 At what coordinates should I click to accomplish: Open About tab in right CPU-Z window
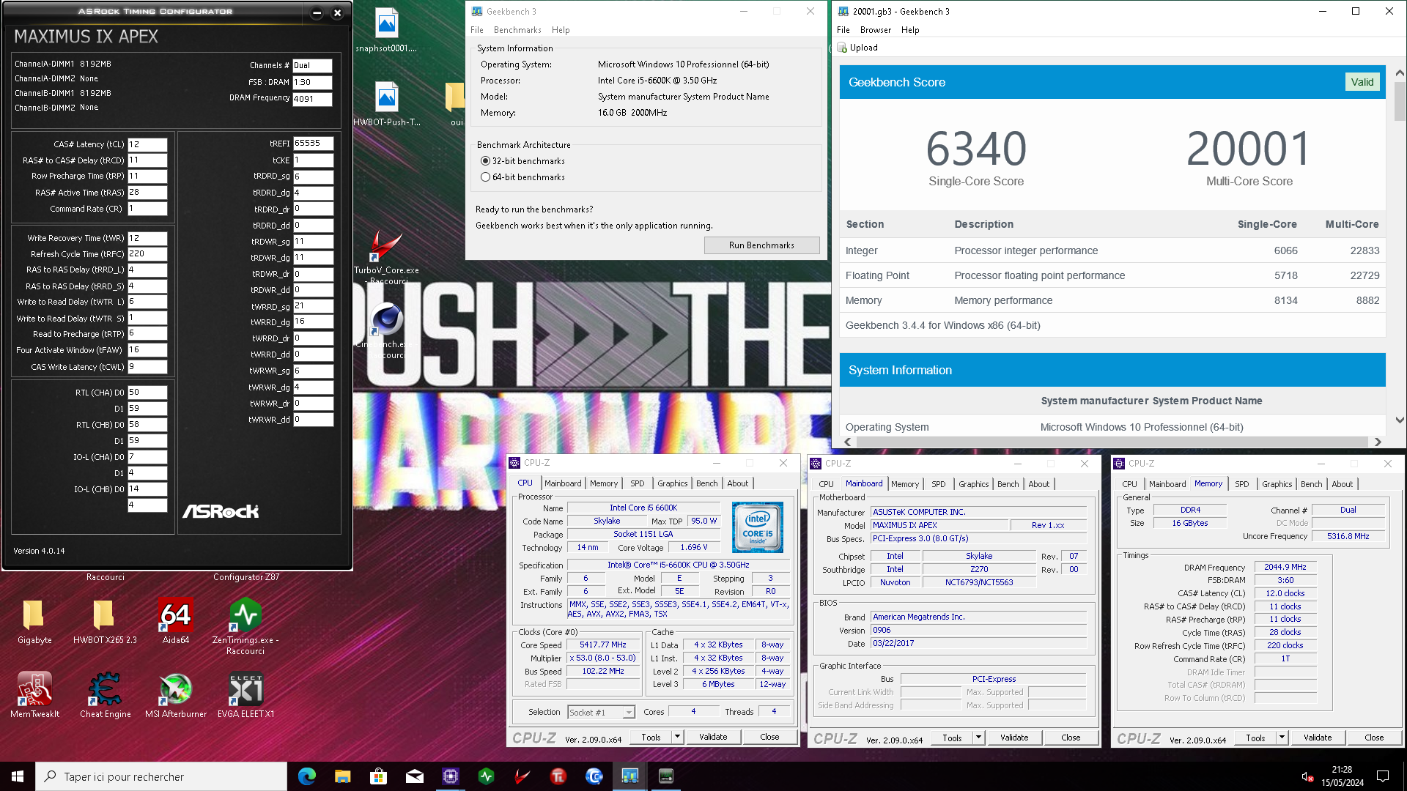1343,484
